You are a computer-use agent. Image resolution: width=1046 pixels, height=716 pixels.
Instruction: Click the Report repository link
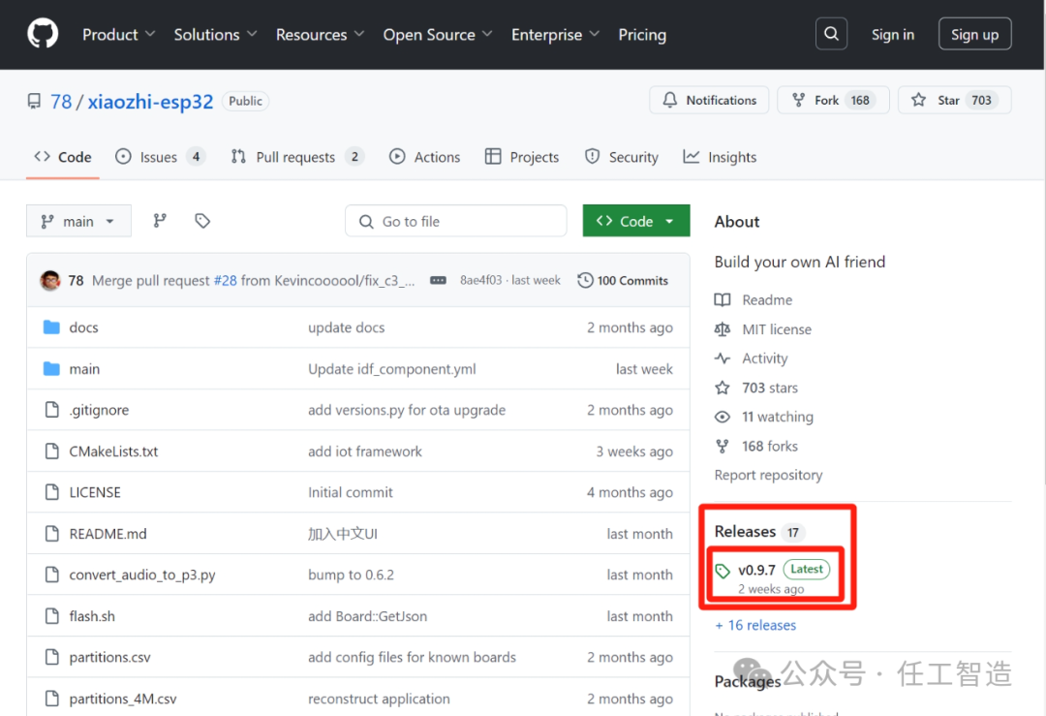(x=768, y=475)
